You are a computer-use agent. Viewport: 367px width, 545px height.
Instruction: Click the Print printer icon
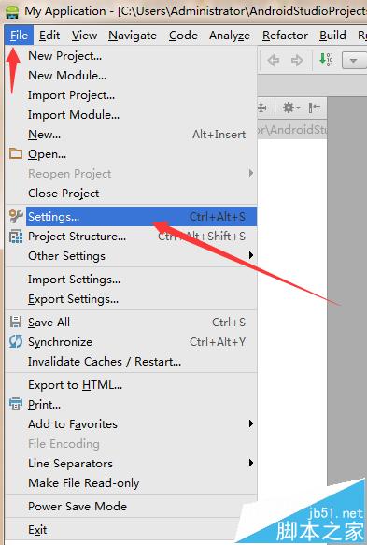pos(16,404)
